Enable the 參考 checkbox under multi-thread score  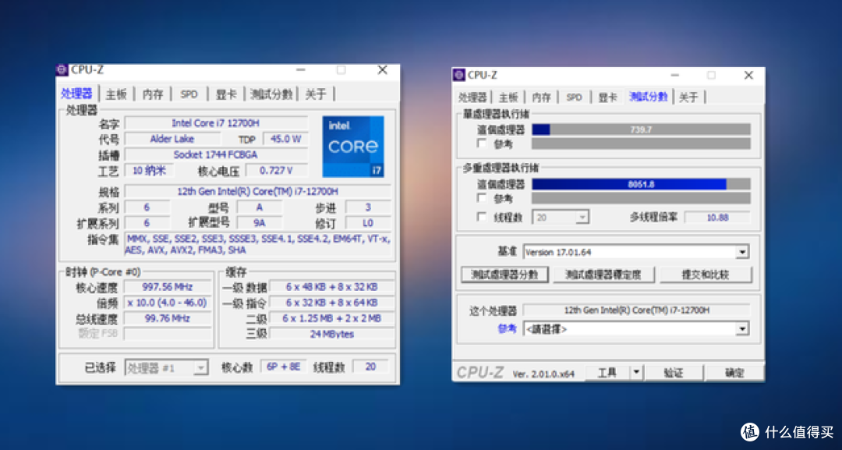tap(482, 198)
